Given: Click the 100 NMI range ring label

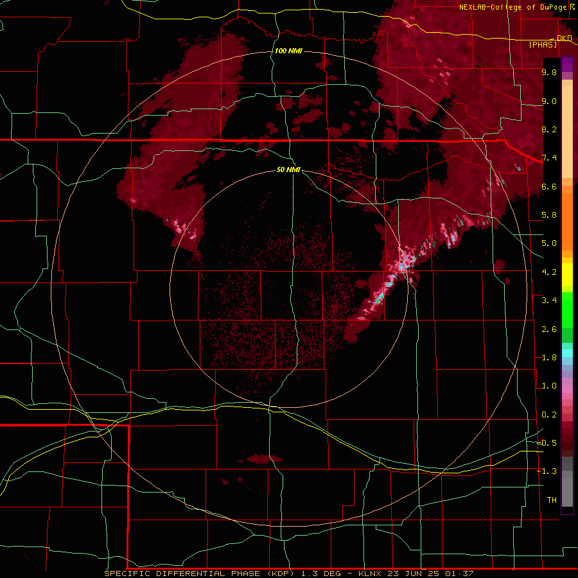Looking at the screenshot, I should 288,51.
